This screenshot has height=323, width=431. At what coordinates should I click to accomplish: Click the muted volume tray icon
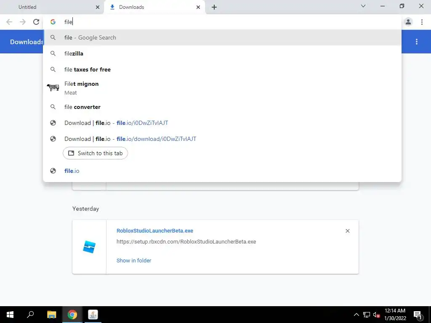point(376,315)
